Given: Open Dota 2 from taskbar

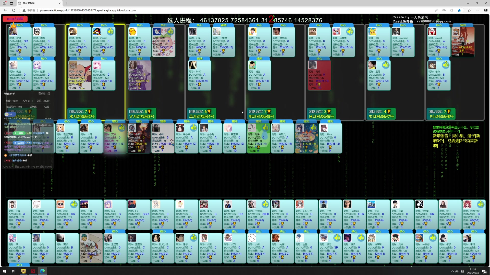Looking at the screenshot, I should 33,271.
